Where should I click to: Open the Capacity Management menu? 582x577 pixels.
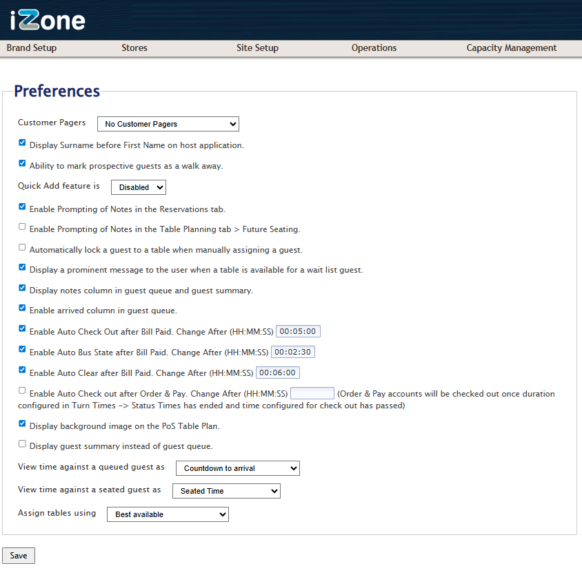coord(511,48)
